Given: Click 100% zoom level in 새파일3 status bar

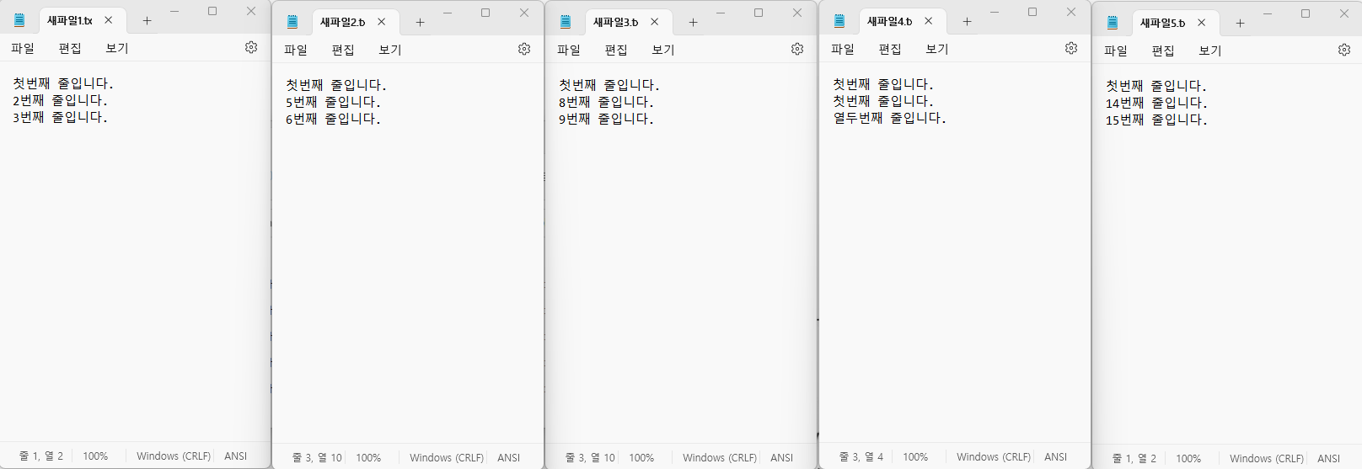Looking at the screenshot, I should [x=641, y=457].
